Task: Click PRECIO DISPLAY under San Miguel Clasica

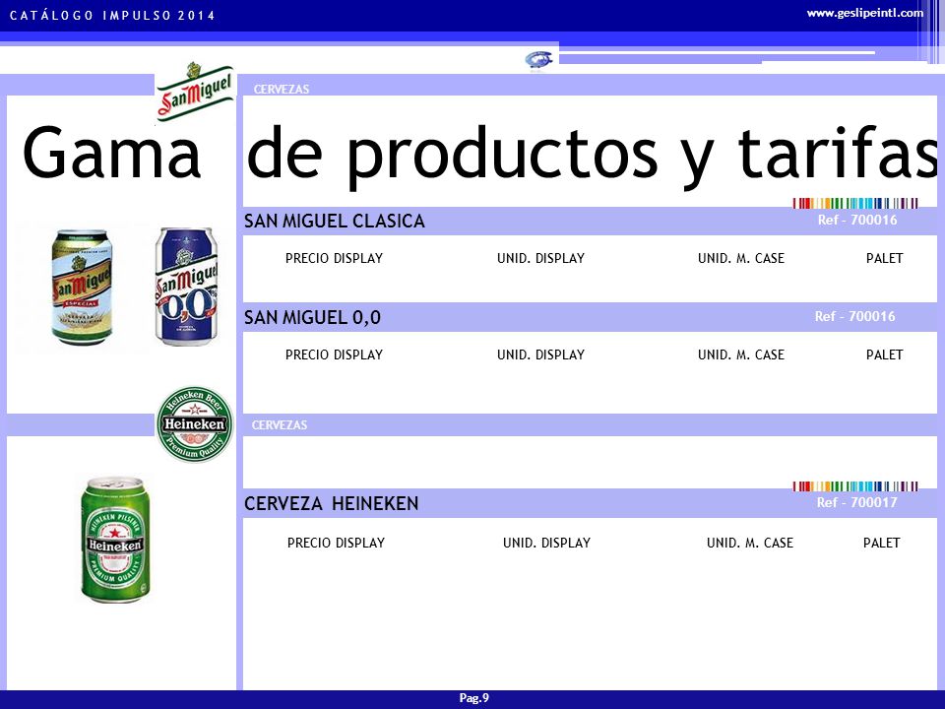Action: (x=334, y=258)
